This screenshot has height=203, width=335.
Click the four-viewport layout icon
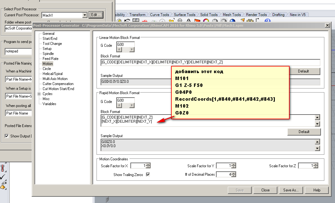pyautogui.click(x=136, y=20)
